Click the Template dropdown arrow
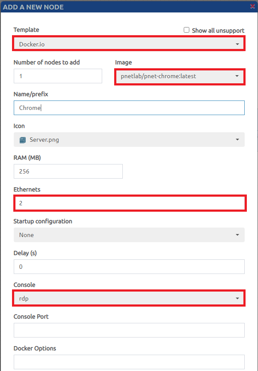 point(237,44)
